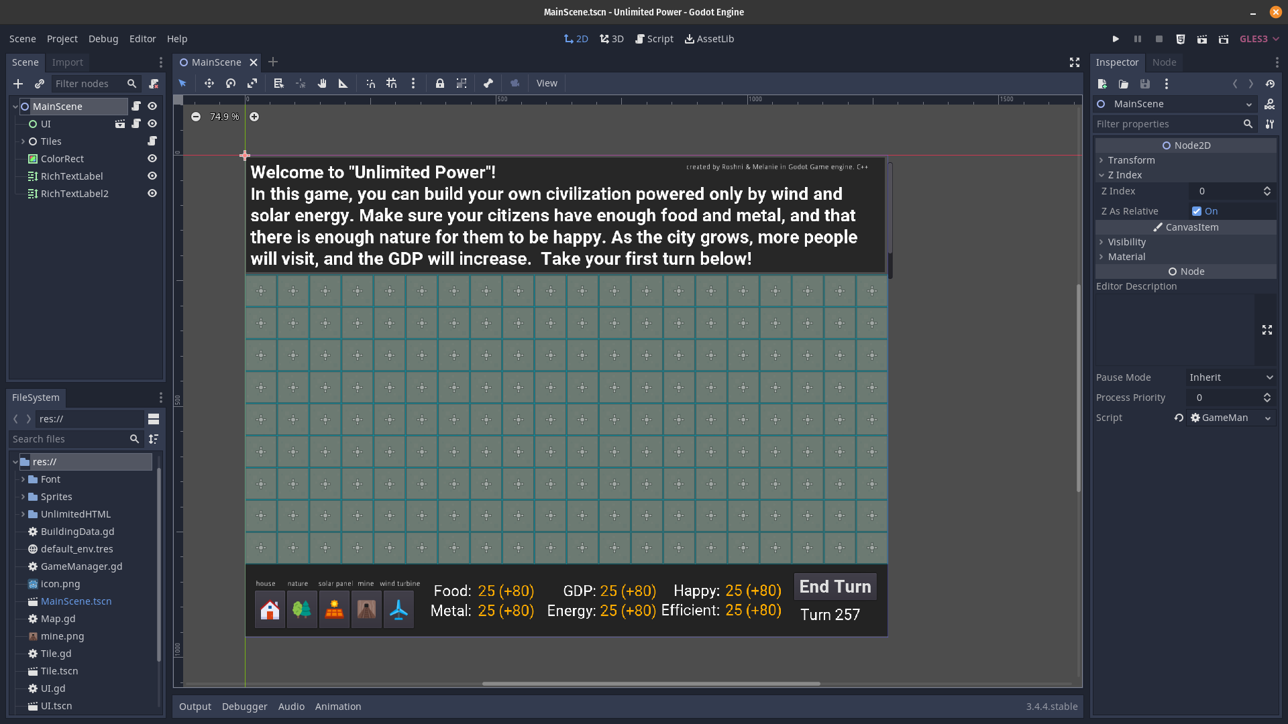Uncheck the Z As Relative On checkbox
Viewport: 1288px width, 724px height.
(1197, 210)
